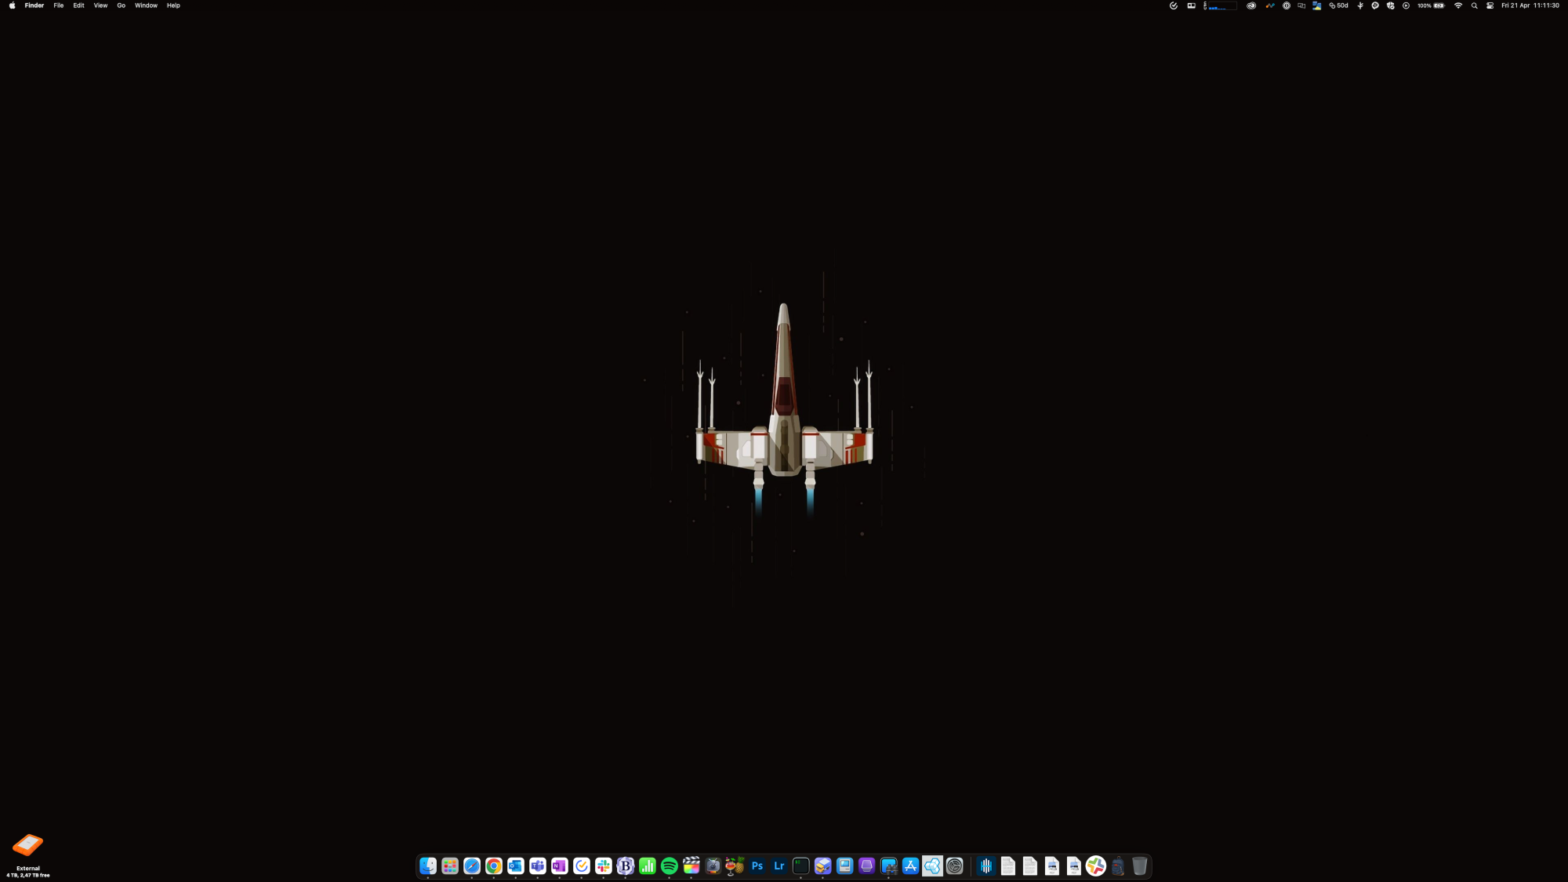
Task: Open the blue cubes app in Dock
Action: point(933,866)
